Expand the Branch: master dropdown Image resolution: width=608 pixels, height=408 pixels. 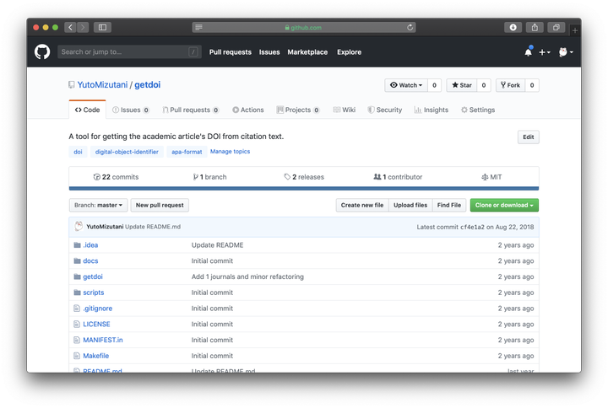click(98, 205)
